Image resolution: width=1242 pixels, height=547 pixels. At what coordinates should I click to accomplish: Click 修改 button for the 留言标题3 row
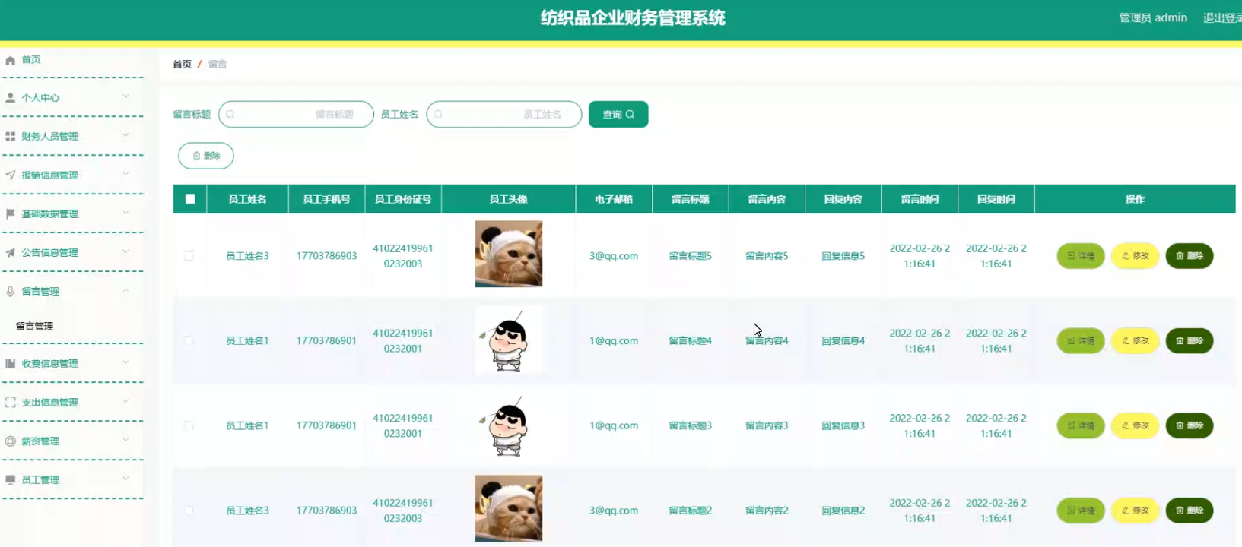1135,426
